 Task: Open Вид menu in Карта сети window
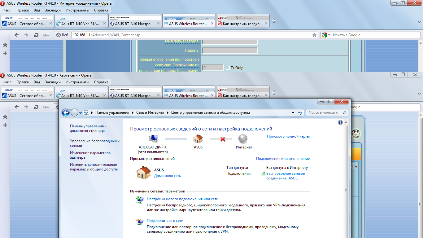pos(37,82)
